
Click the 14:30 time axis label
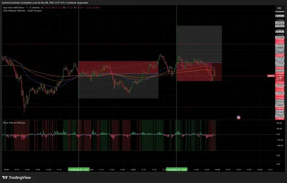197,170
